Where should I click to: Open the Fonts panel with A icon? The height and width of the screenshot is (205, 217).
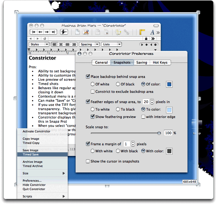click(x=152, y=32)
